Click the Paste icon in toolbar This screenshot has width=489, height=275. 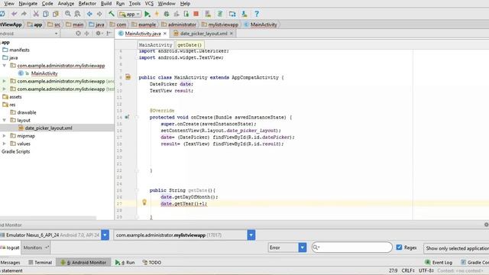(x=56, y=14)
